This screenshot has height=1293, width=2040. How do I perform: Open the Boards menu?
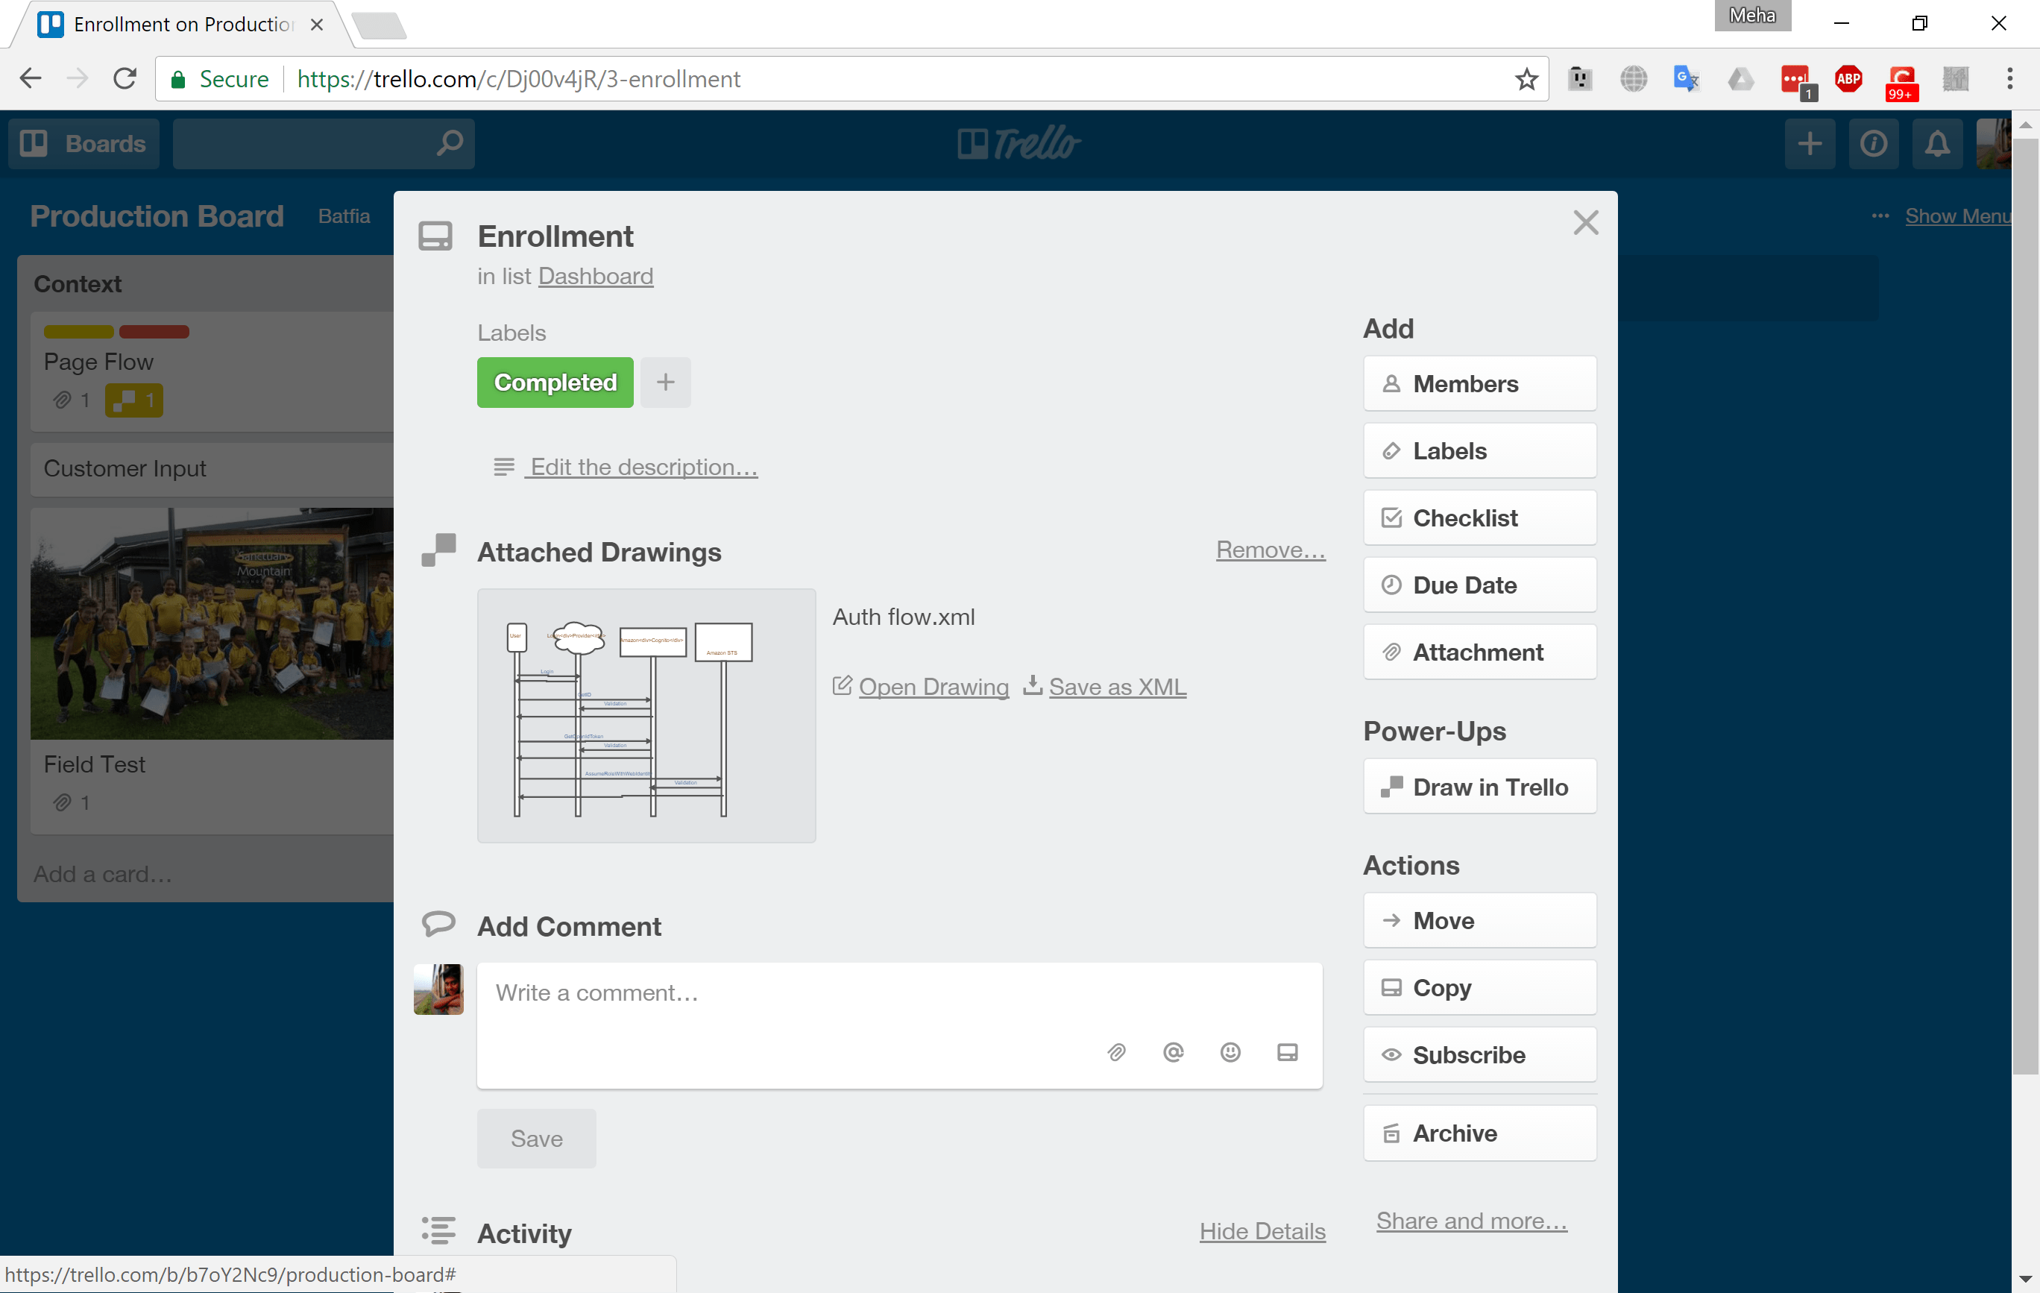coord(83,143)
